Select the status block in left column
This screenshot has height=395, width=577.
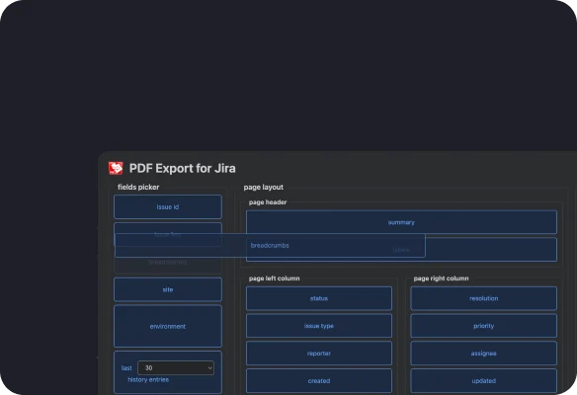(x=319, y=298)
